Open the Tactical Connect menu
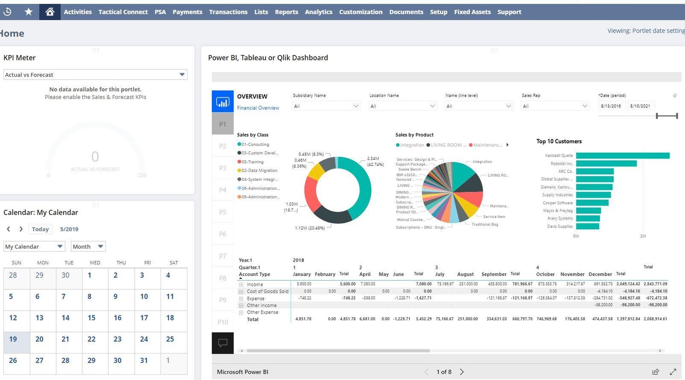Viewport: 685px width, 380px height. (x=123, y=12)
